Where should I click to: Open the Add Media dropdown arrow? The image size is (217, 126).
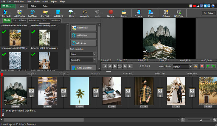tap(9, 13)
